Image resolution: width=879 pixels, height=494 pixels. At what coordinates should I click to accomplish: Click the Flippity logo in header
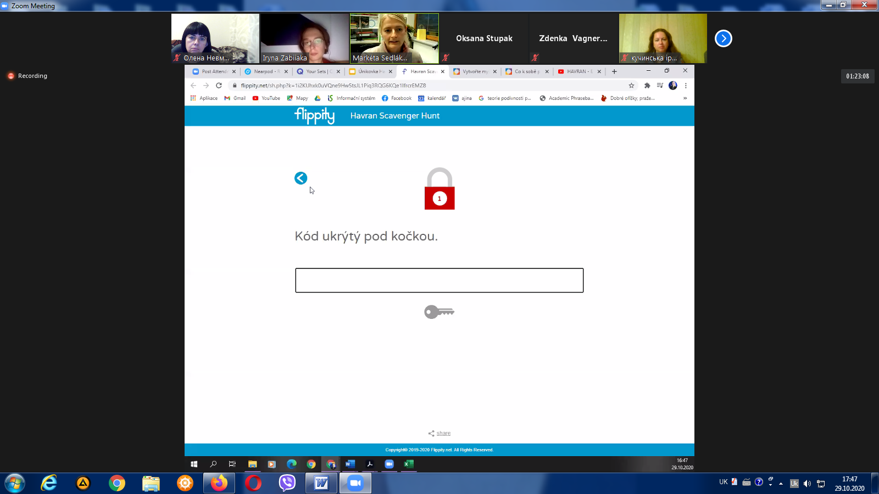click(314, 115)
